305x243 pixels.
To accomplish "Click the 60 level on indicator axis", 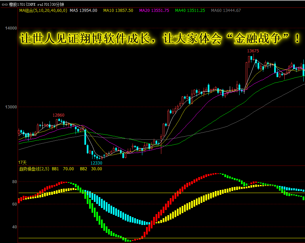I will pyautogui.click(x=15, y=204).
